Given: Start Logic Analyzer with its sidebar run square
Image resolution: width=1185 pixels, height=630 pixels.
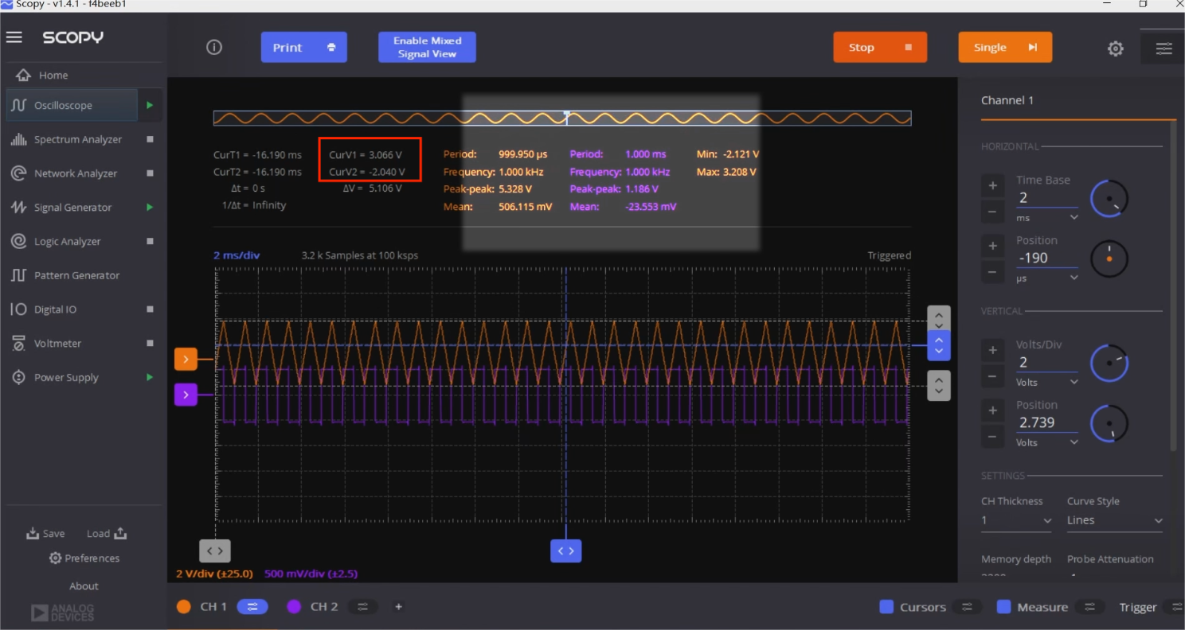Looking at the screenshot, I should [x=150, y=242].
